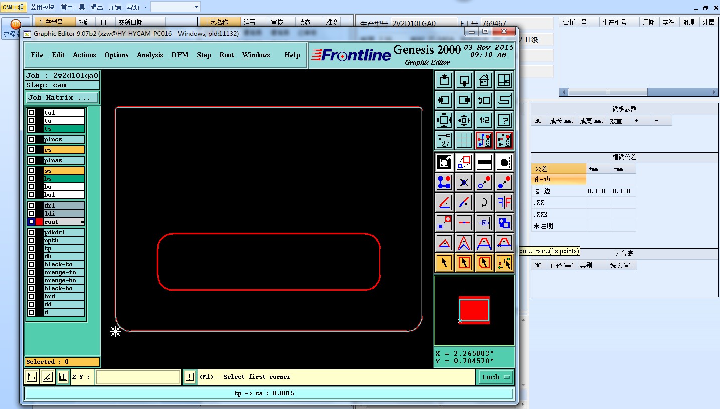The image size is (720, 409).
Task: Click the 注销 logout item in the top bar
Action: coord(115,7)
